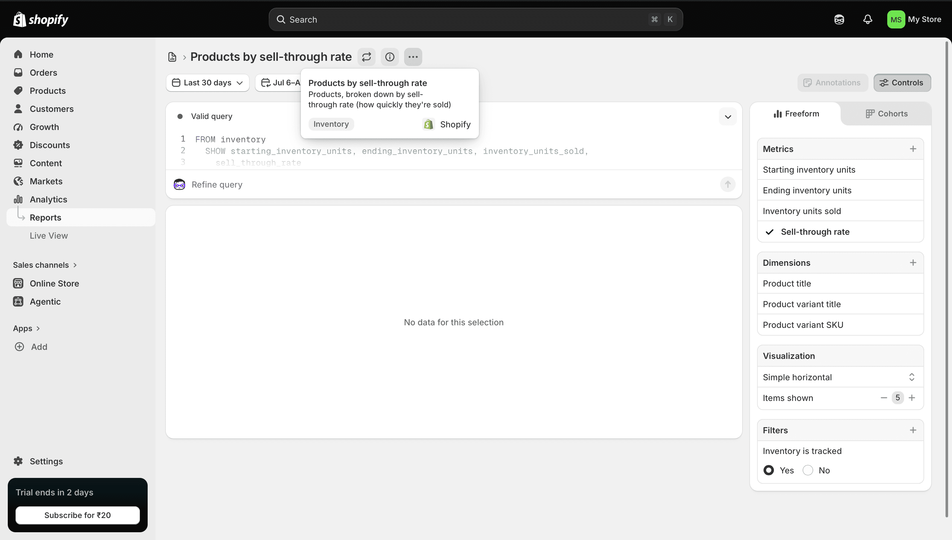Toggle the Controls panel button
The image size is (952, 540).
902,83
